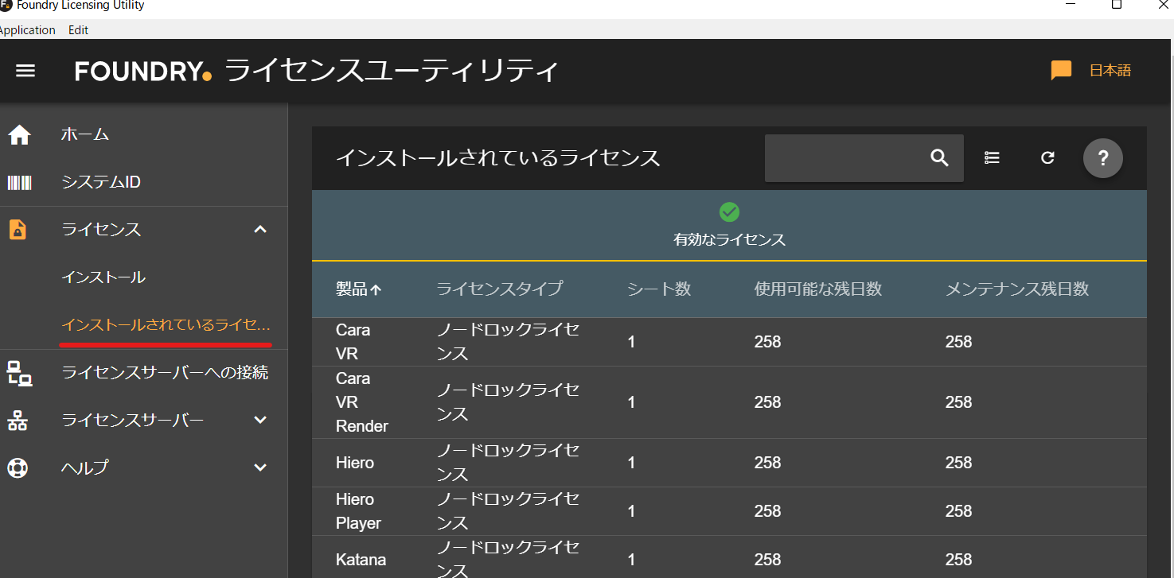
Task: Click the Home house icon in sidebar
Action: 19,135
